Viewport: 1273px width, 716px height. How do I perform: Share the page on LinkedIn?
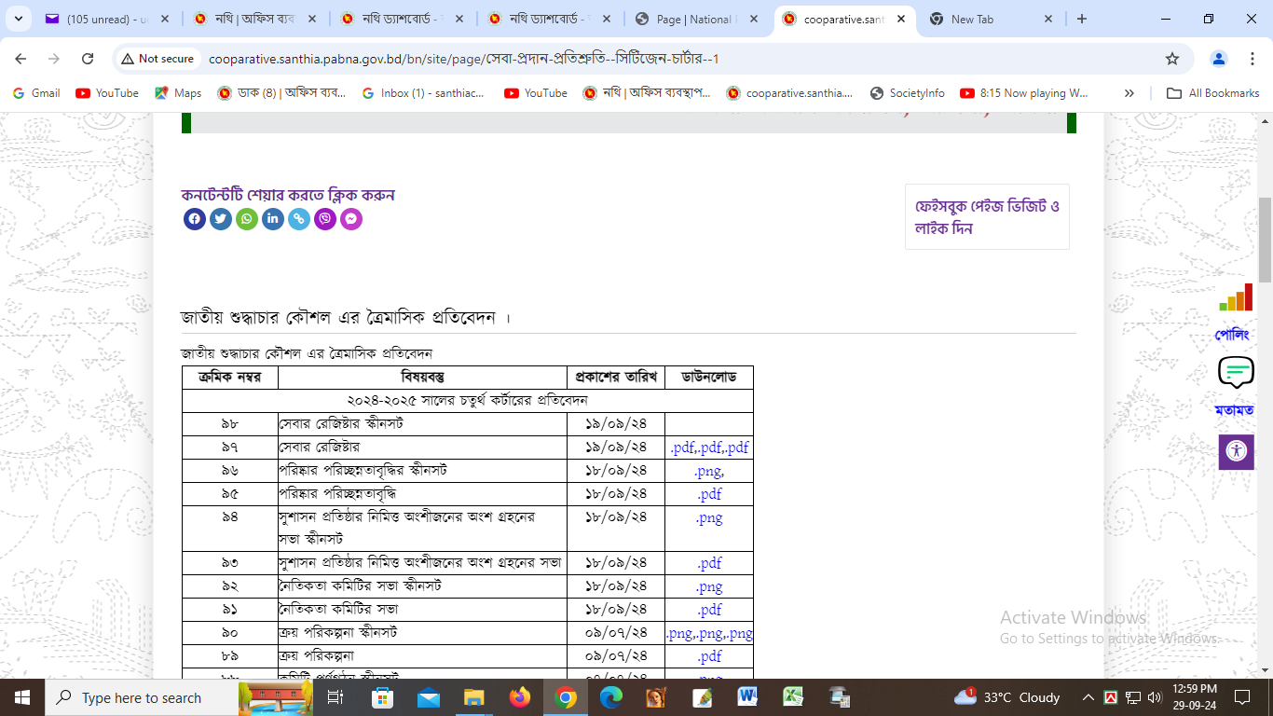click(272, 219)
